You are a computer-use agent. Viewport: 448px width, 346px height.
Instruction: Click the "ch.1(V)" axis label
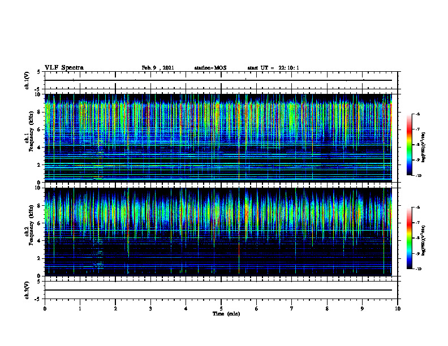(x=27, y=80)
